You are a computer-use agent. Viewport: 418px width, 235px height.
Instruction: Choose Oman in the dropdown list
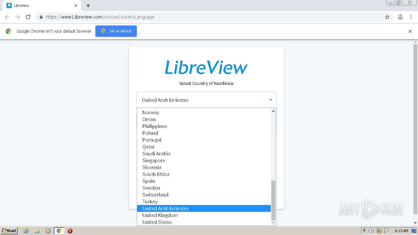204,119
